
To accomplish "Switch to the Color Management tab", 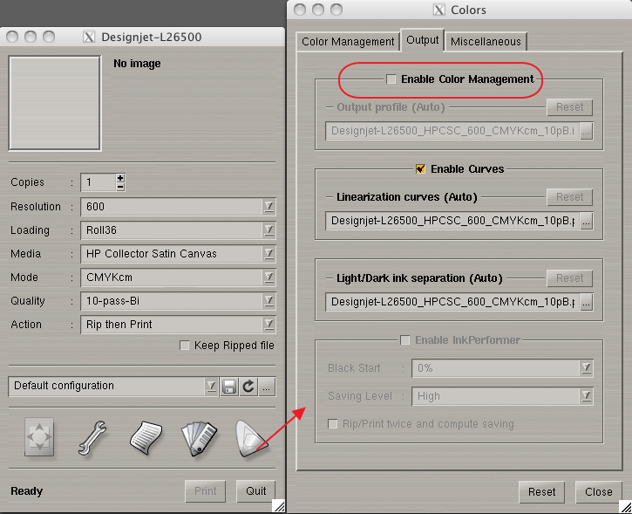I will [348, 41].
